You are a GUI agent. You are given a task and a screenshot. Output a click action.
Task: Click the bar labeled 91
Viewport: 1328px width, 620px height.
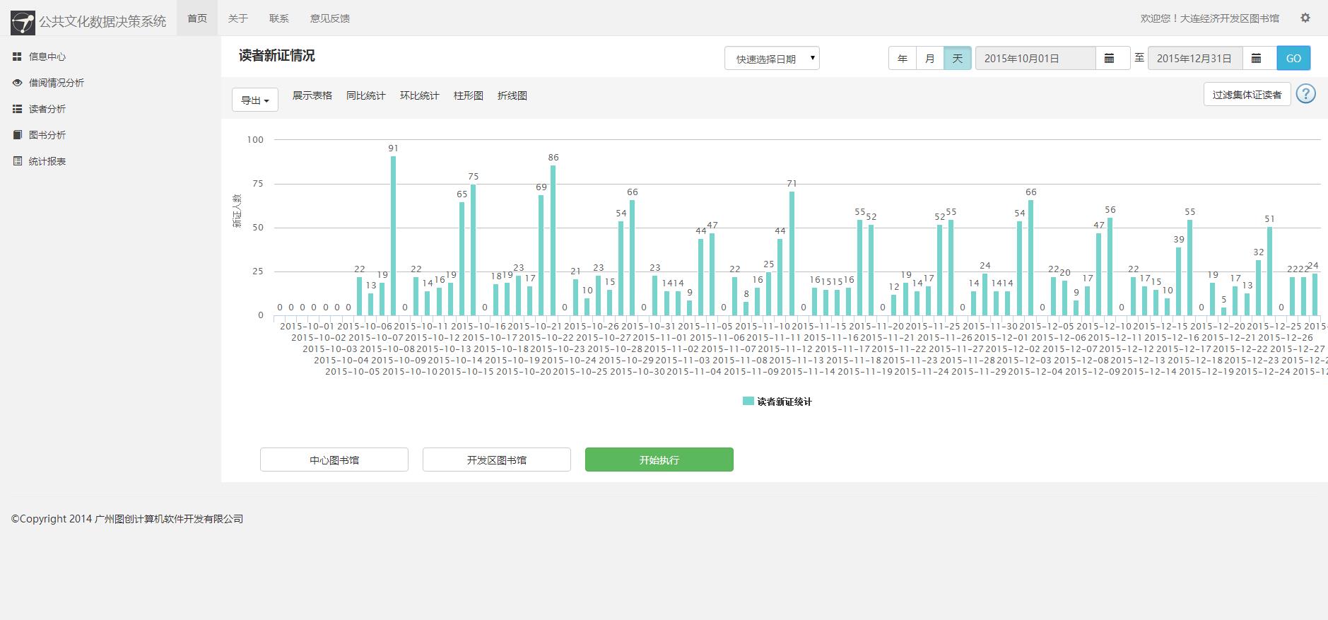coord(394,235)
